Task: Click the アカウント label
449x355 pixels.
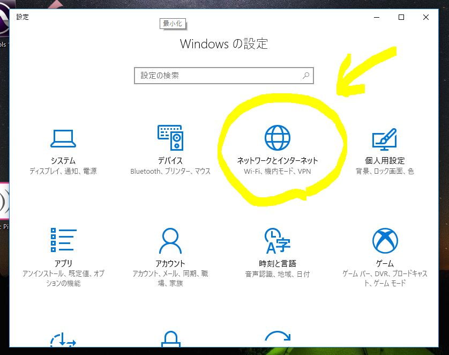Action: tap(170, 263)
